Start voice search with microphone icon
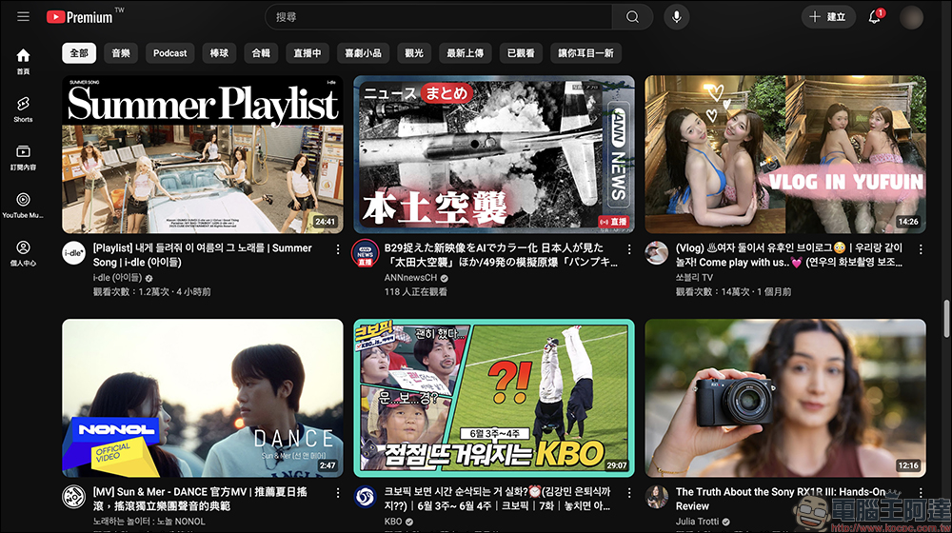 (676, 17)
